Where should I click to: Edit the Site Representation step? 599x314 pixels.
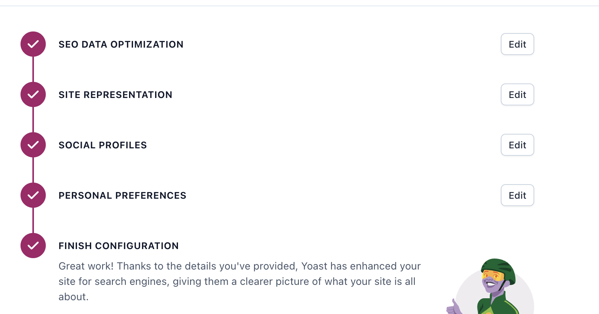(517, 94)
